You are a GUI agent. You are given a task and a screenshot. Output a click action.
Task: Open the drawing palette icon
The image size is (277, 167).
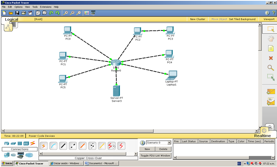[x=86, y=13]
